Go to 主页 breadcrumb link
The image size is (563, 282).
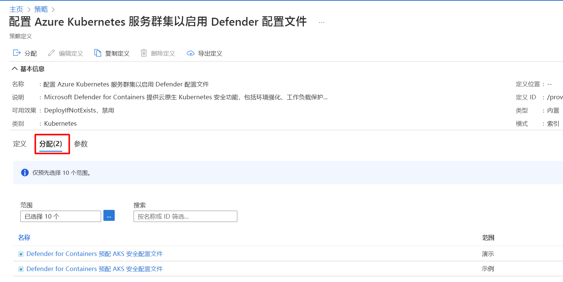coord(16,9)
